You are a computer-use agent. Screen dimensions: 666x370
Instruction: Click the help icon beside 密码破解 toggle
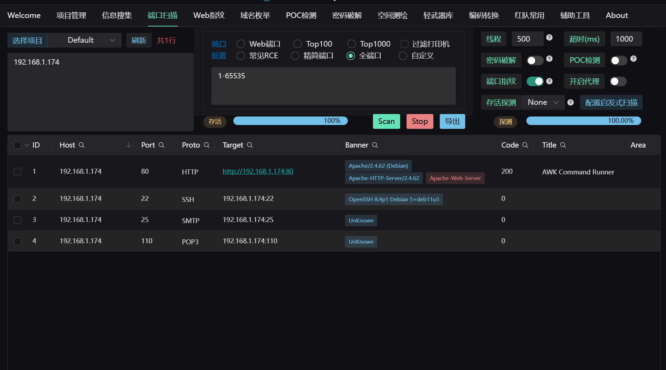(549, 59)
